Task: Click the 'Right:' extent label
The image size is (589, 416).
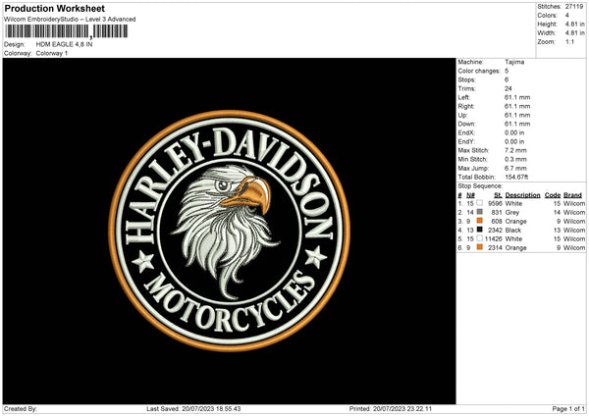Action: (x=466, y=107)
